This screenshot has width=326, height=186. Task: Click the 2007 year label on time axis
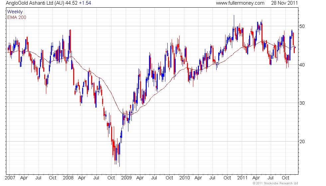click(x=10, y=178)
